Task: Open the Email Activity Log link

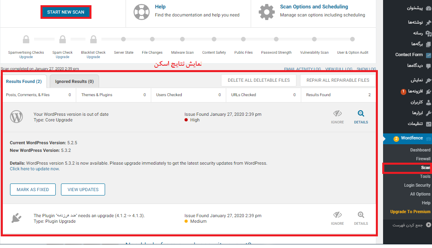Action: 302,69
